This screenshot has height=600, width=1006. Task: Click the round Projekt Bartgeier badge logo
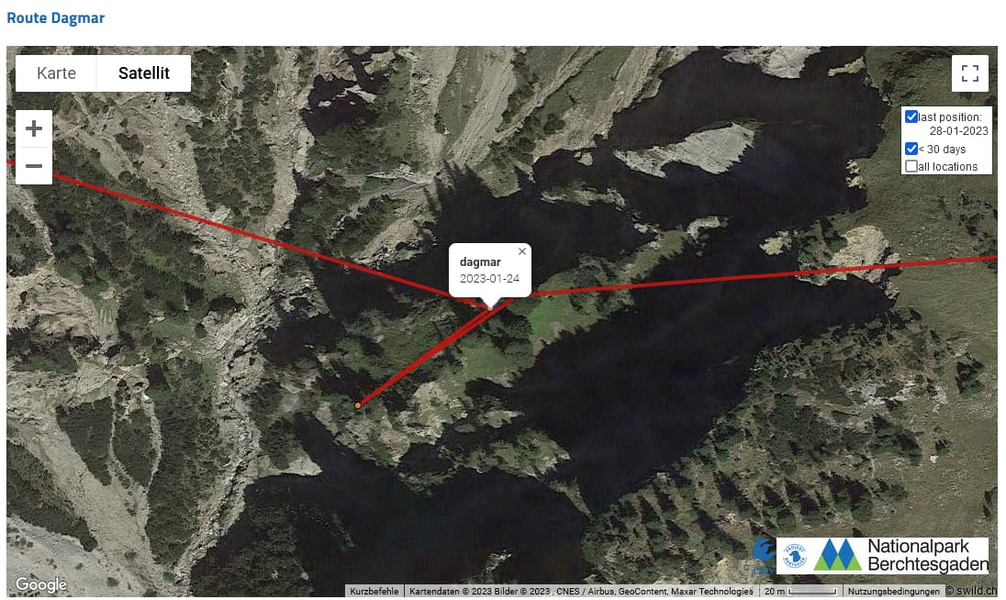[795, 555]
